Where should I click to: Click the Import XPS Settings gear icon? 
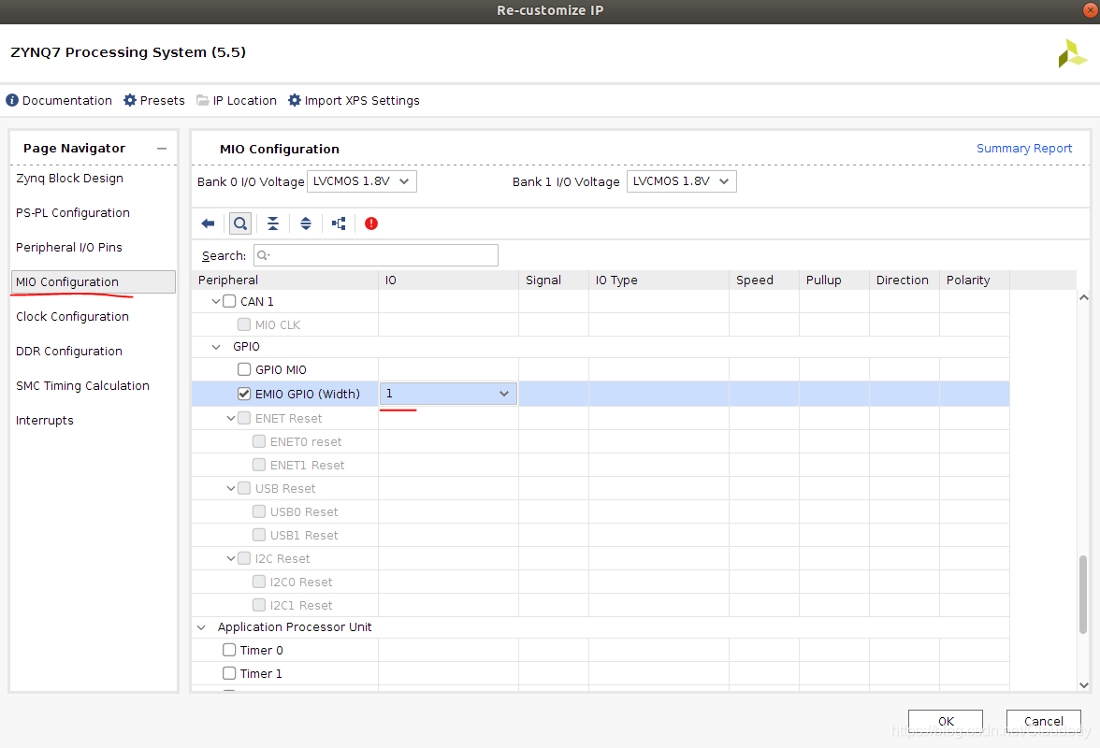(x=295, y=100)
